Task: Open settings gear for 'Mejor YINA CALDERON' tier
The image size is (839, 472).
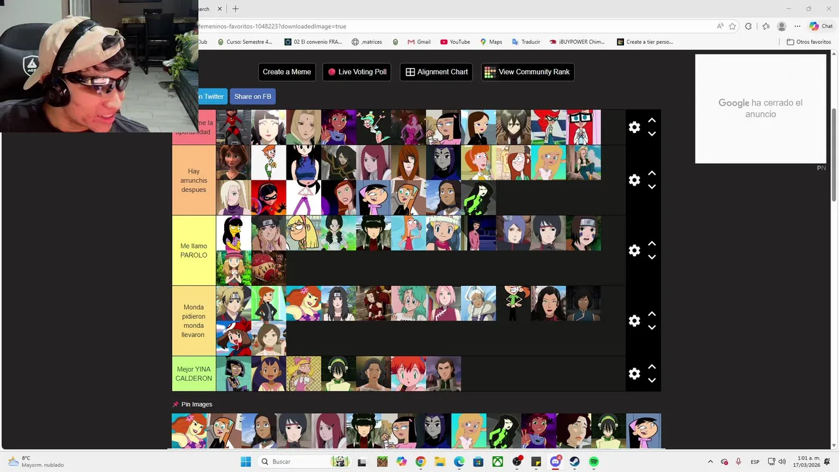Action: tap(634, 374)
